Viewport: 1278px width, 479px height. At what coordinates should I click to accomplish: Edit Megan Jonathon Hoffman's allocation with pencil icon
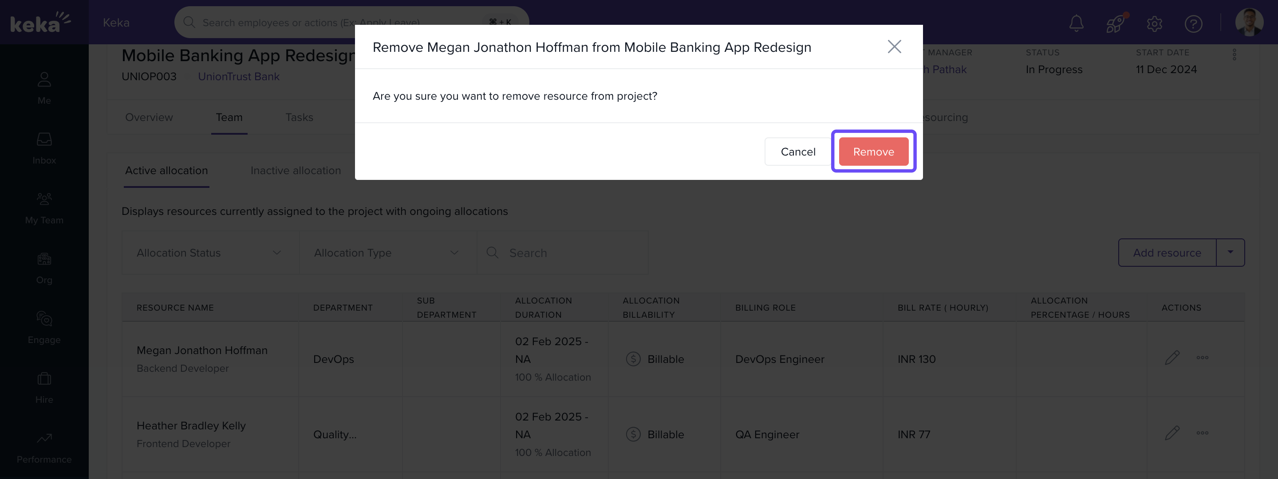point(1172,358)
